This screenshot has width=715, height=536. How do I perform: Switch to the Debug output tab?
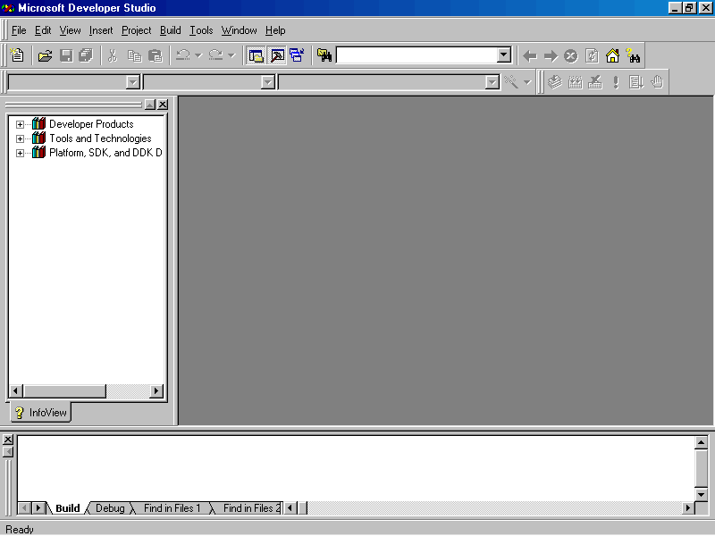(110, 508)
